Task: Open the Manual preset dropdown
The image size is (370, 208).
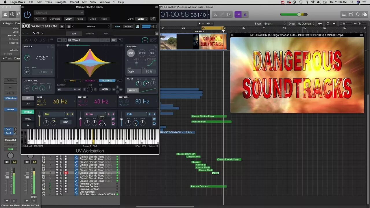Action: (x=59, y=13)
